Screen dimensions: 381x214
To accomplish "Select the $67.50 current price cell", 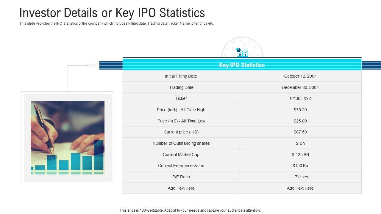I will (x=300, y=132).
